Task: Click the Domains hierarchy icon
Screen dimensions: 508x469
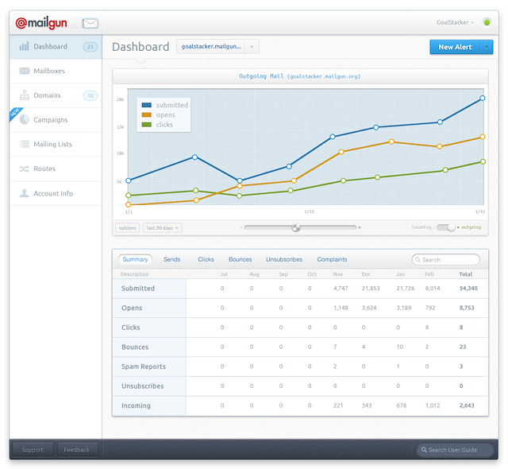Action: [x=25, y=95]
